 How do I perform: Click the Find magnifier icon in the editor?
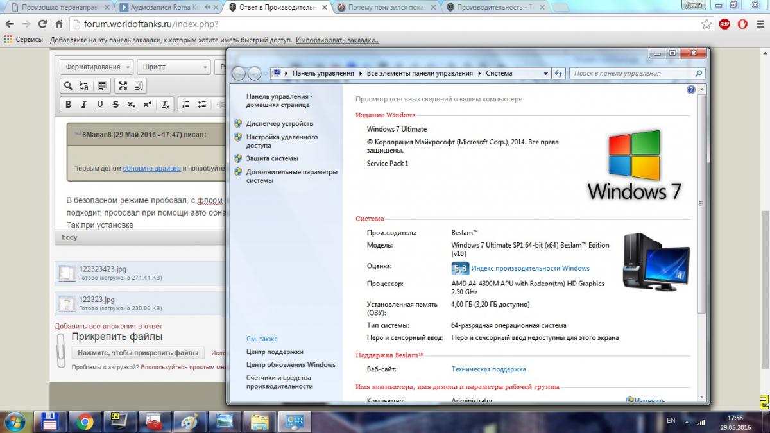68,85
